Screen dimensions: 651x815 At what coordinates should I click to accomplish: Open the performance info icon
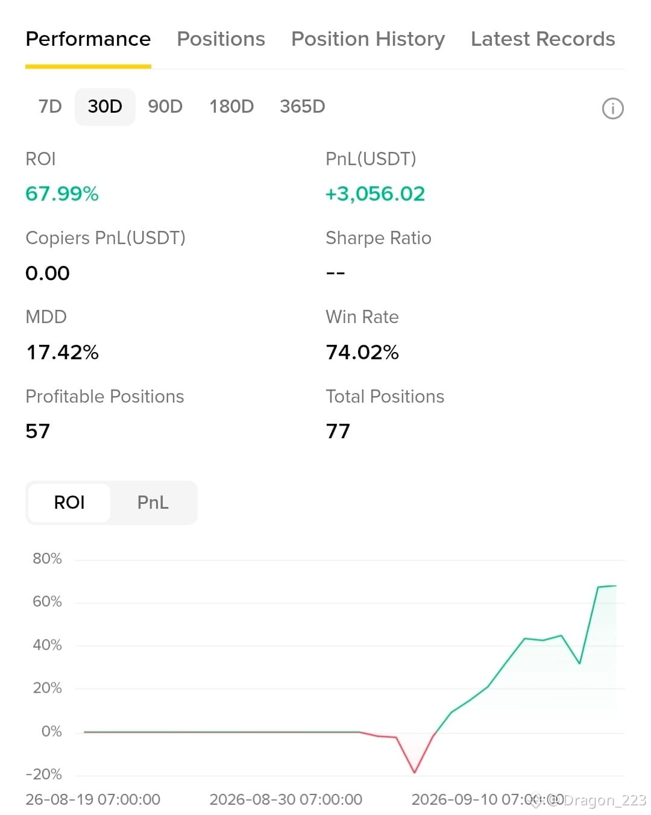pos(612,109)
